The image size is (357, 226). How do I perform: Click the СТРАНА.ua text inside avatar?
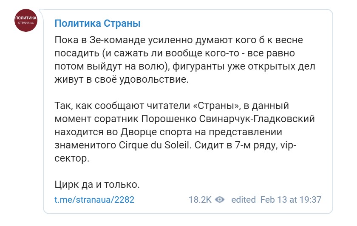[26, 23]
